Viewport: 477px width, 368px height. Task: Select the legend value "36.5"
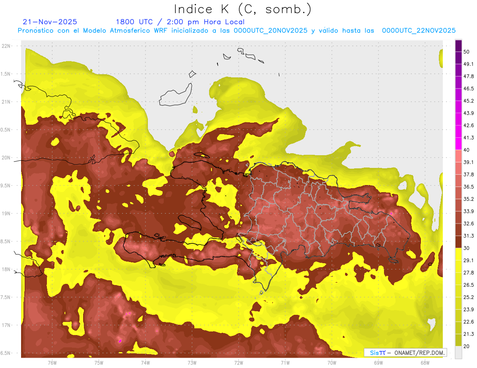(469, 187)
